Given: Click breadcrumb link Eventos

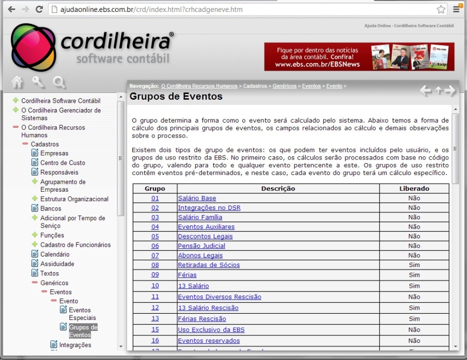Looking at the screenshot, I should (x=311, y=86).
